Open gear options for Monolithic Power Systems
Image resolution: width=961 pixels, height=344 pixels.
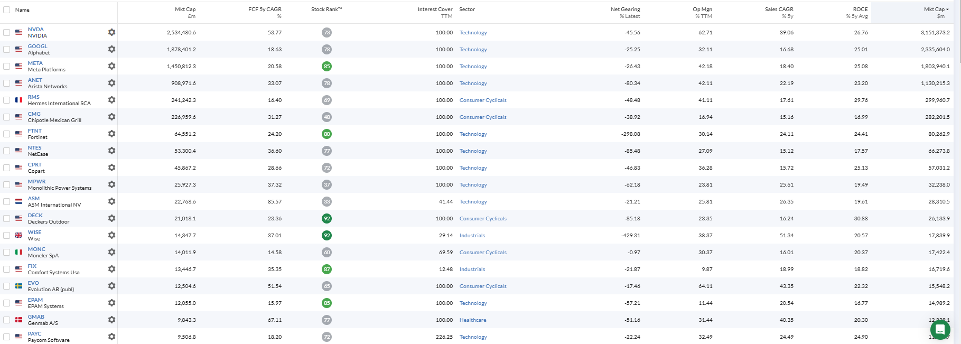click(x=111, y=184)
